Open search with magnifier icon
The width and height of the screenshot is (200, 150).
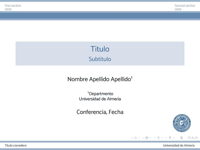[x=193, y=138]
